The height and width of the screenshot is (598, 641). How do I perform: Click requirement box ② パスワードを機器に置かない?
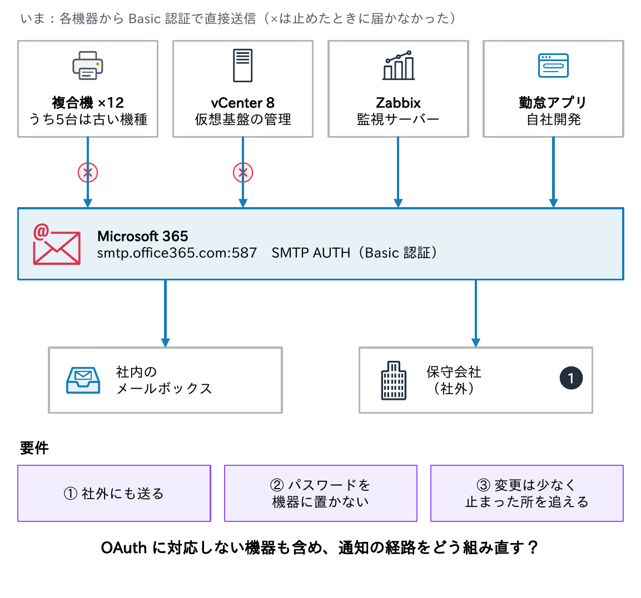[x=320, y=493]
